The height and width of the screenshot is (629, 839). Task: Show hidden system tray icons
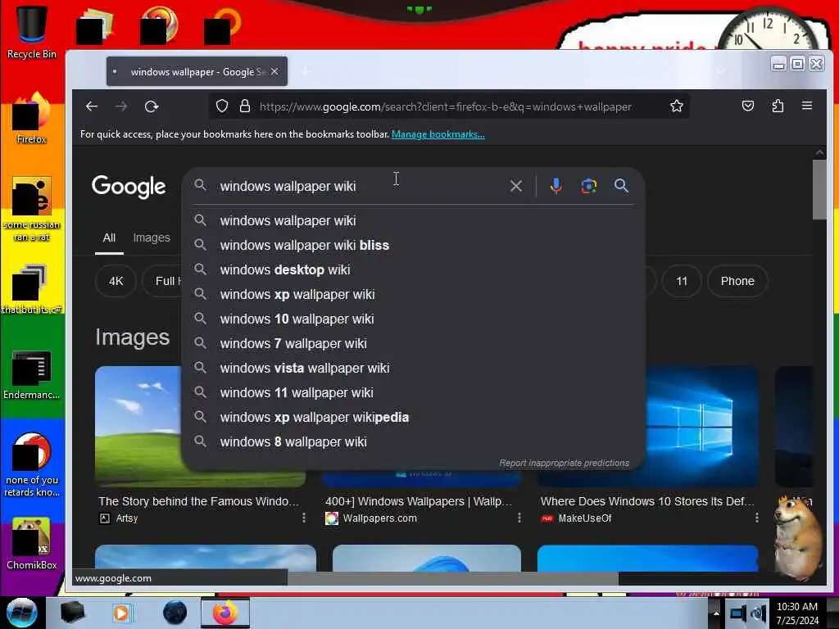click(715, 613)
